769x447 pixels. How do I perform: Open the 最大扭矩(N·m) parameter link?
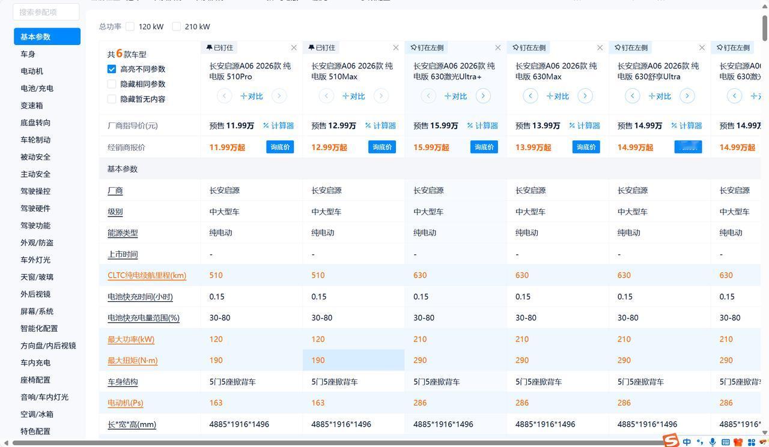coord(132,361)
